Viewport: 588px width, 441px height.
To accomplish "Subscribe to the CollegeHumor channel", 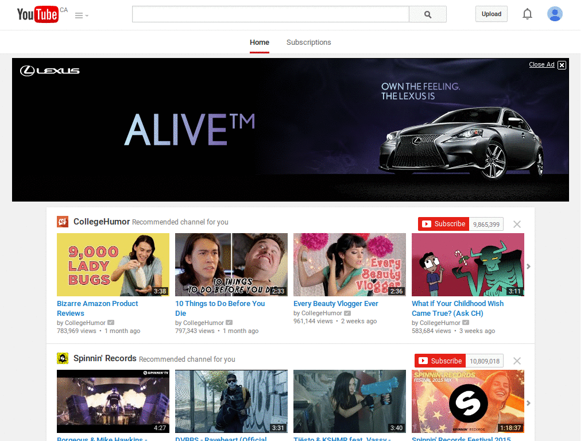I will pos(444,224).
